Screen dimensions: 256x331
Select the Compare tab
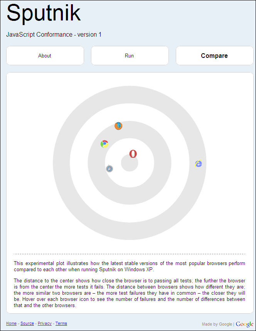pyautogui.click(x=215, y=56)
